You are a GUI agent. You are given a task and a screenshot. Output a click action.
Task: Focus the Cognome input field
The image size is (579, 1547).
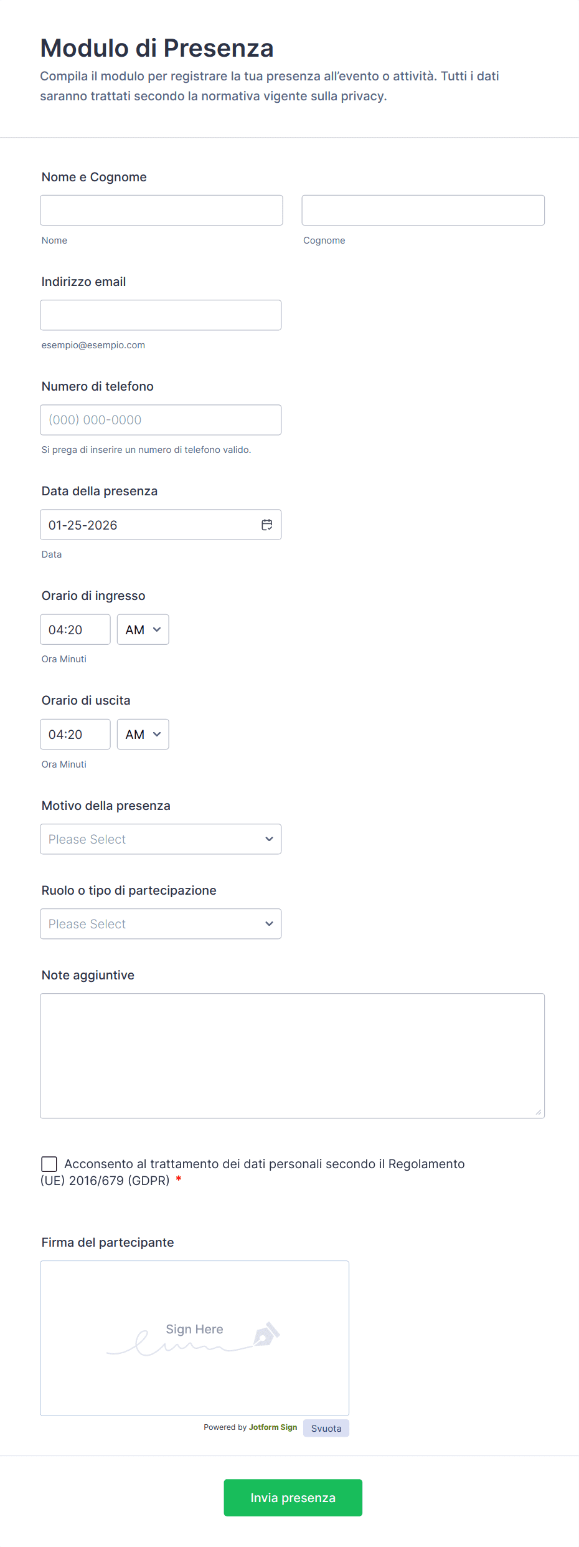coord(423,211)
